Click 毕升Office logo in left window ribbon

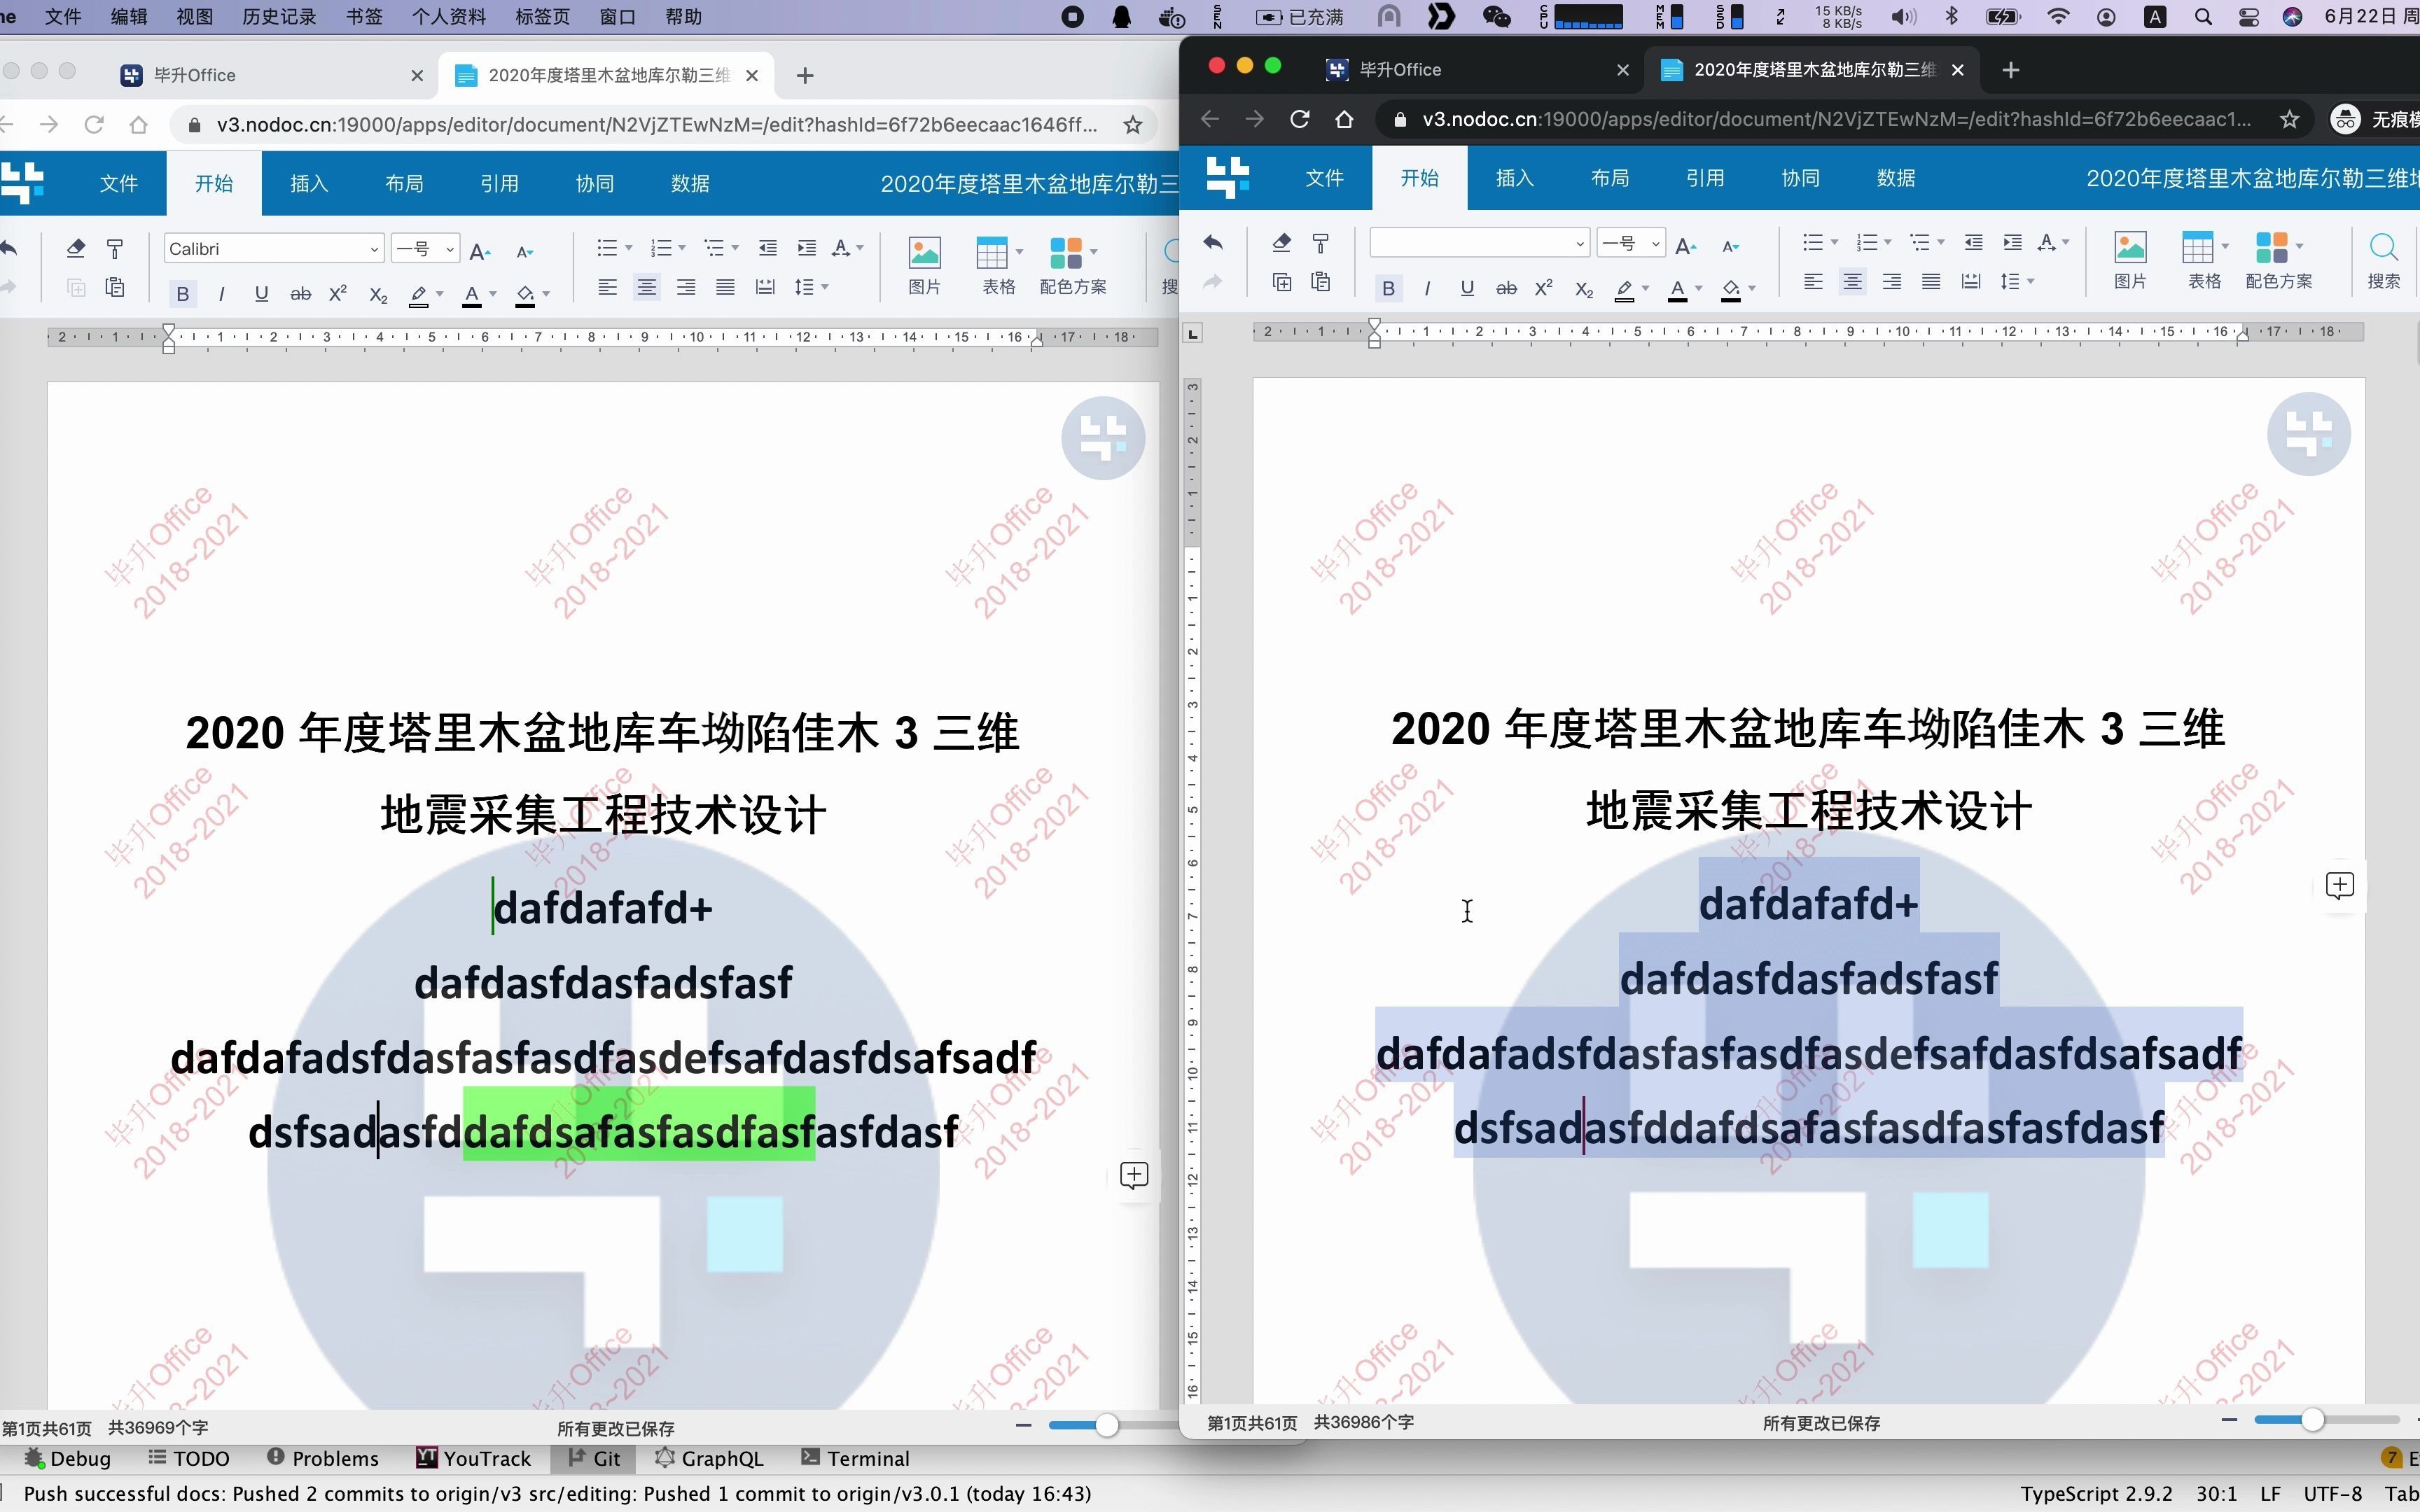[22, 183]
